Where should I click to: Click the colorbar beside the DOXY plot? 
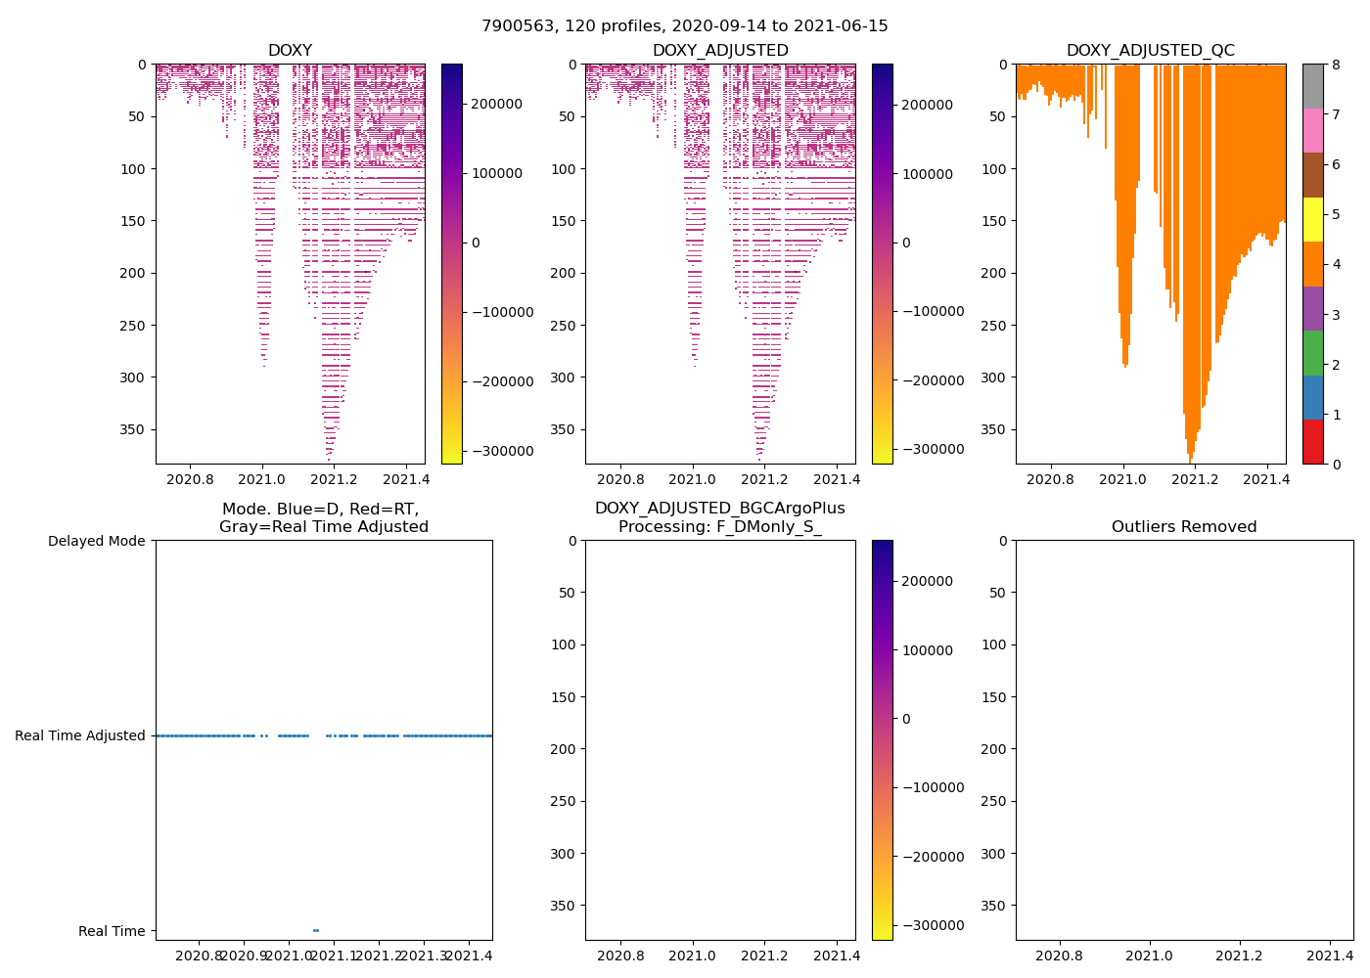(451, 264)
